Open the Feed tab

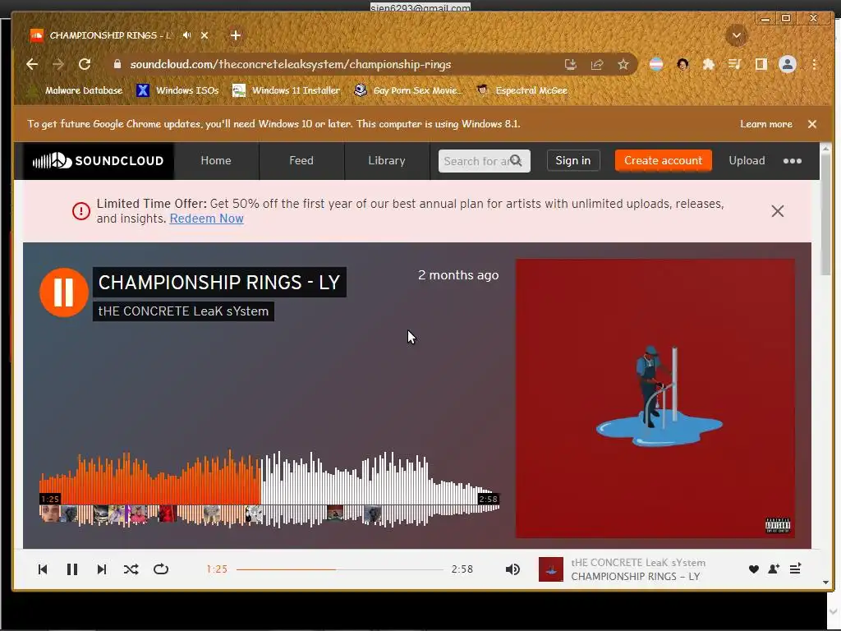coord(301,160)
